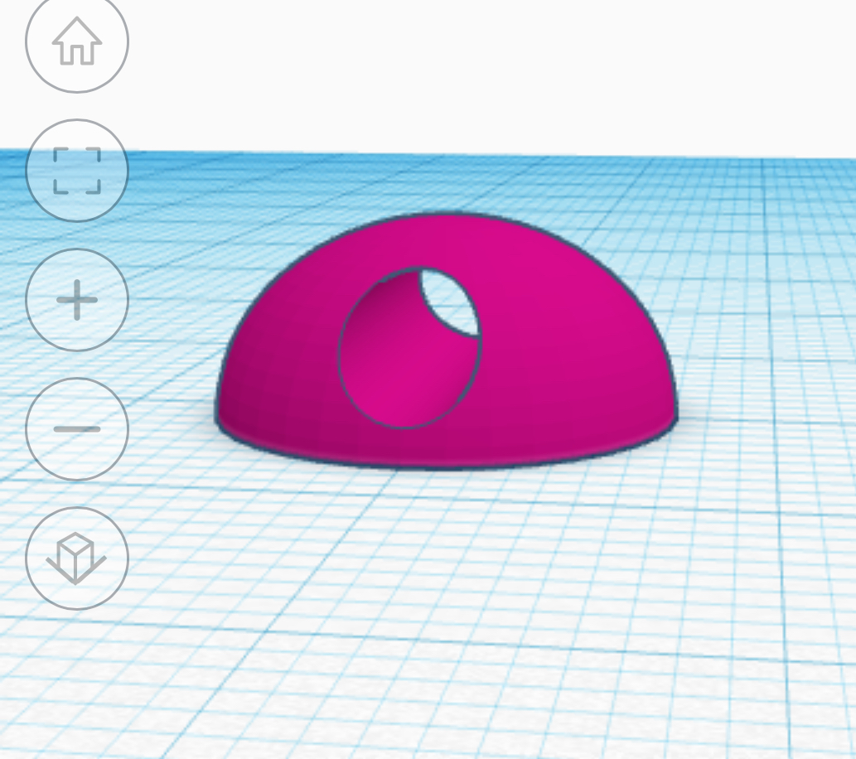Frame the selection using the dashed-corners button

point(77,171)
